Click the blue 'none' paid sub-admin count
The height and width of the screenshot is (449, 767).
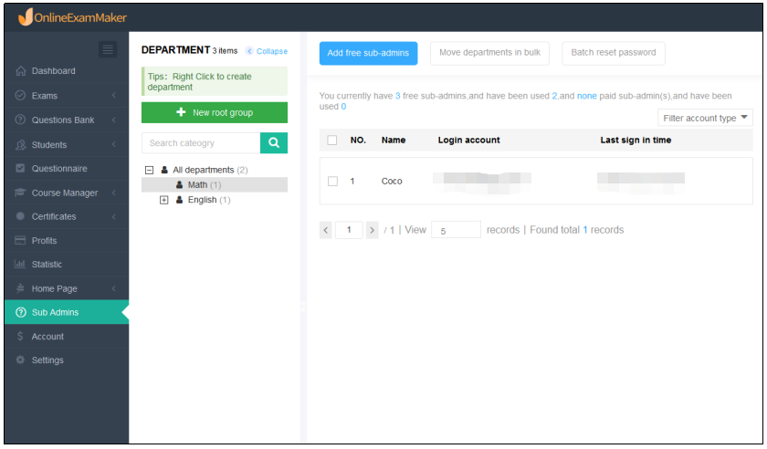click(586, 96)
